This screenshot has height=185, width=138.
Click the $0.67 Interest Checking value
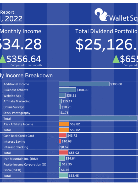click(64, 147)
